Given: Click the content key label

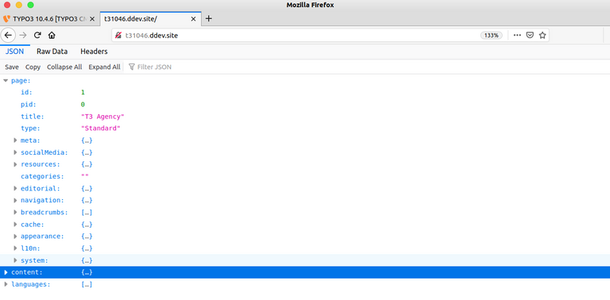Looking at the screenshot, I should point(27,272).
